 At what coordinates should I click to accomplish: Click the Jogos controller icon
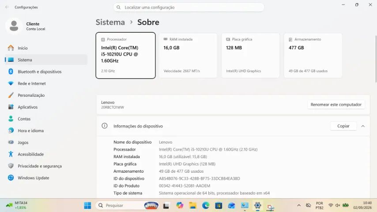(11, 142)
